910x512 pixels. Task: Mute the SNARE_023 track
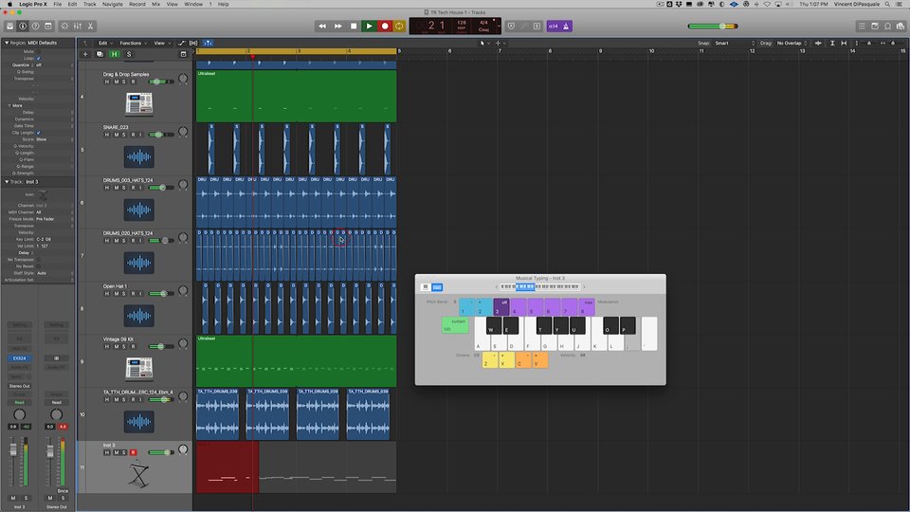tap(116, 135)
